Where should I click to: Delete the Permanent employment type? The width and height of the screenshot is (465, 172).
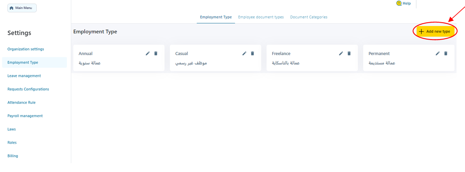click(x=446, y=53)
